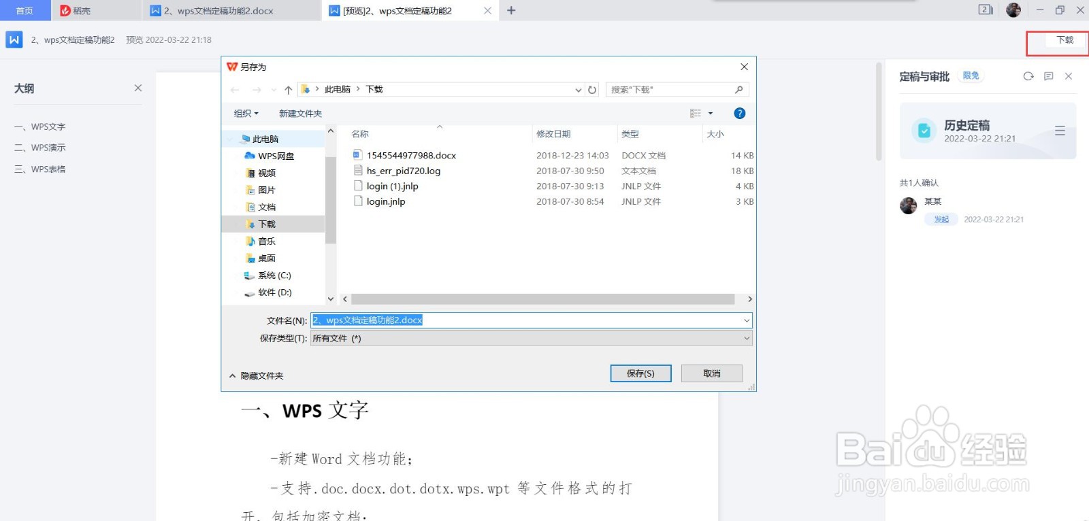Click the WPS document icon in the header
Screen dimensions: 1089x521
tap(14, 39)
